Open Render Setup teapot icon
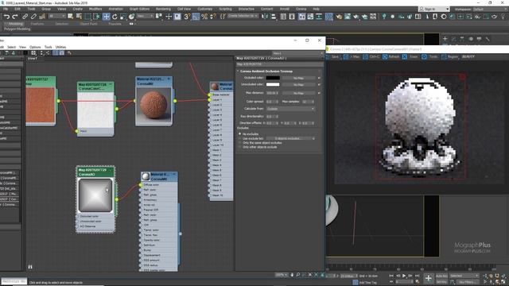This screenshot has height=286, width=509. (339, 17)
